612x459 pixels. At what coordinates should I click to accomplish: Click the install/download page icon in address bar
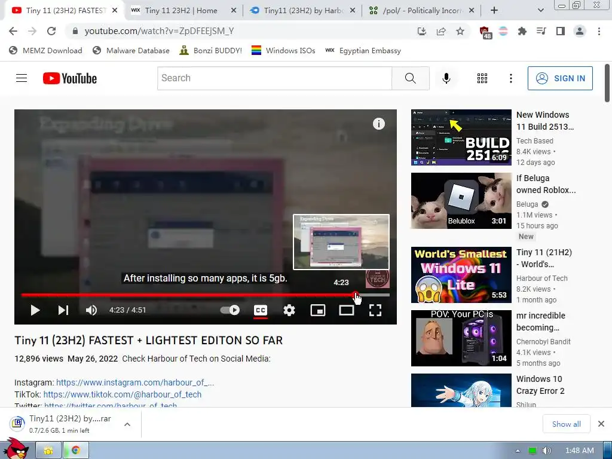pos(421,31)
